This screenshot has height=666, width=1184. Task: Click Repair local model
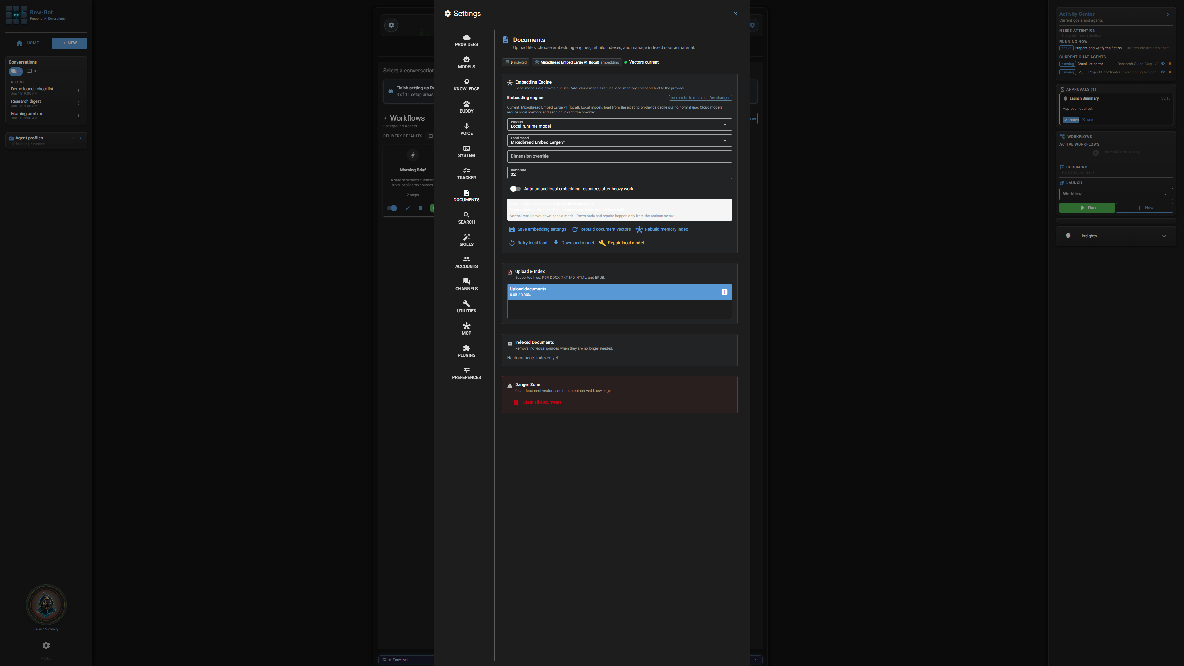click(x=621, y=243)
